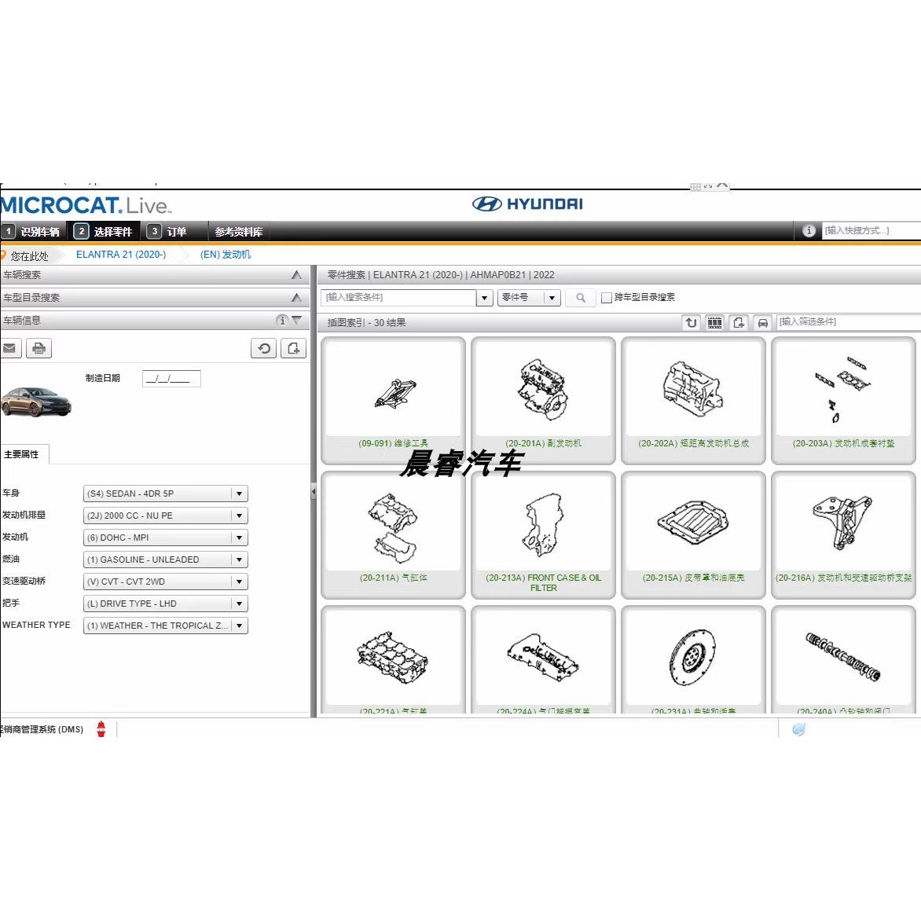Open the (20-221A) cylinder head illustration

pos(394,660)
